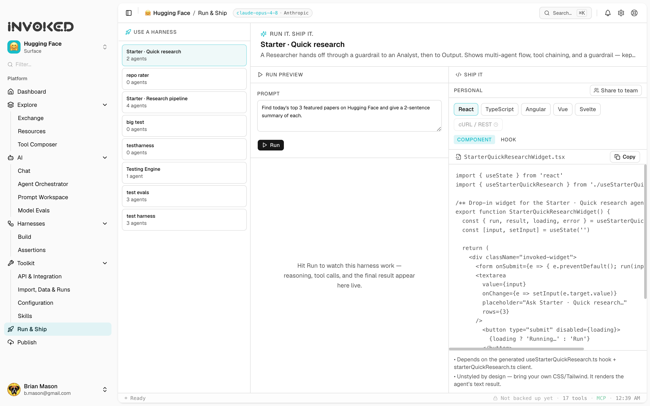Click Brian Mason's profile avatar
The height and width of the screenshot is (406, 650).
(x=14, y=389)
